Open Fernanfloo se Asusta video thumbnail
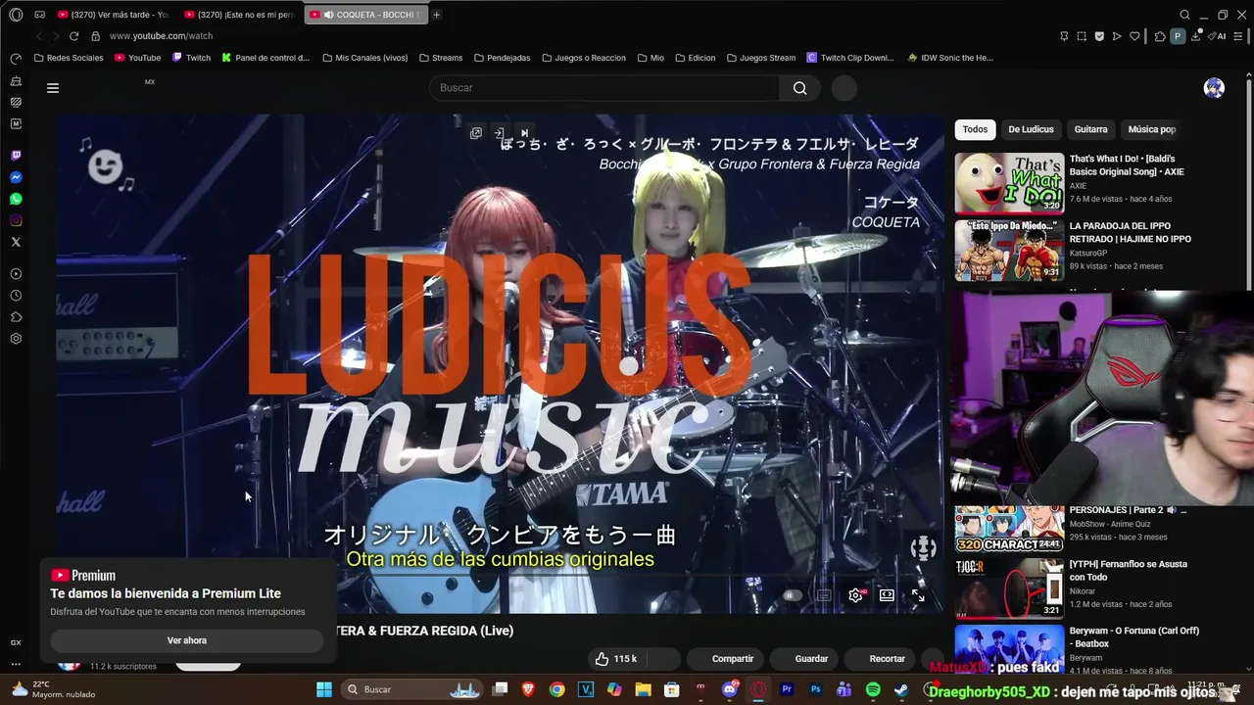 (1009, 588)
